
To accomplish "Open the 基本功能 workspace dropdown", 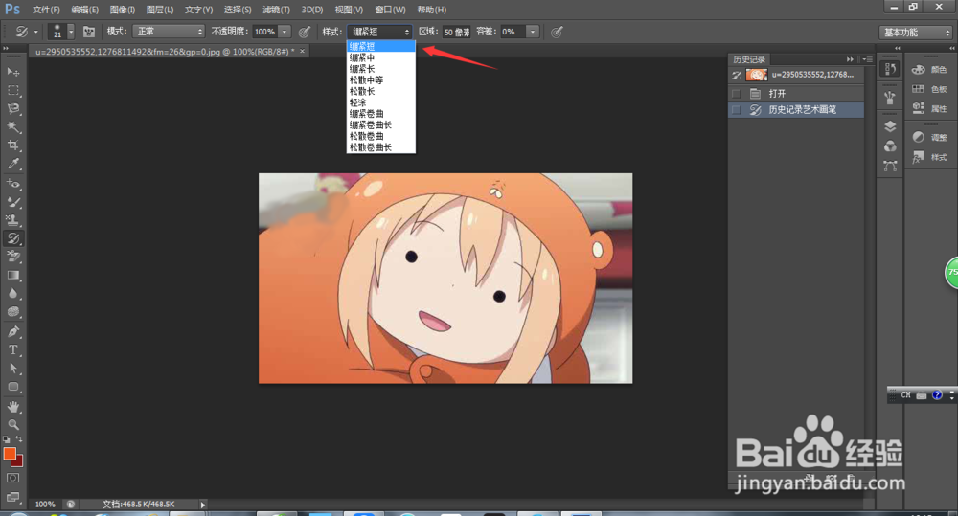I will pyautogui.click(x=916, y=33).
